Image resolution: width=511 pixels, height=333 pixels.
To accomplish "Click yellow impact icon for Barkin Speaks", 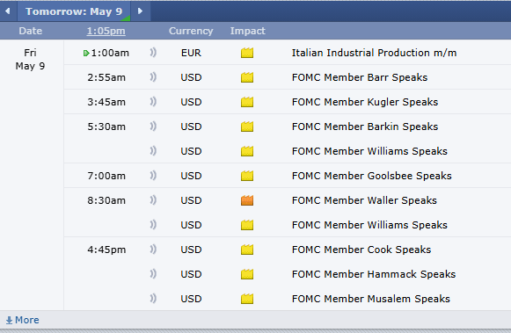I will point(247,127).
